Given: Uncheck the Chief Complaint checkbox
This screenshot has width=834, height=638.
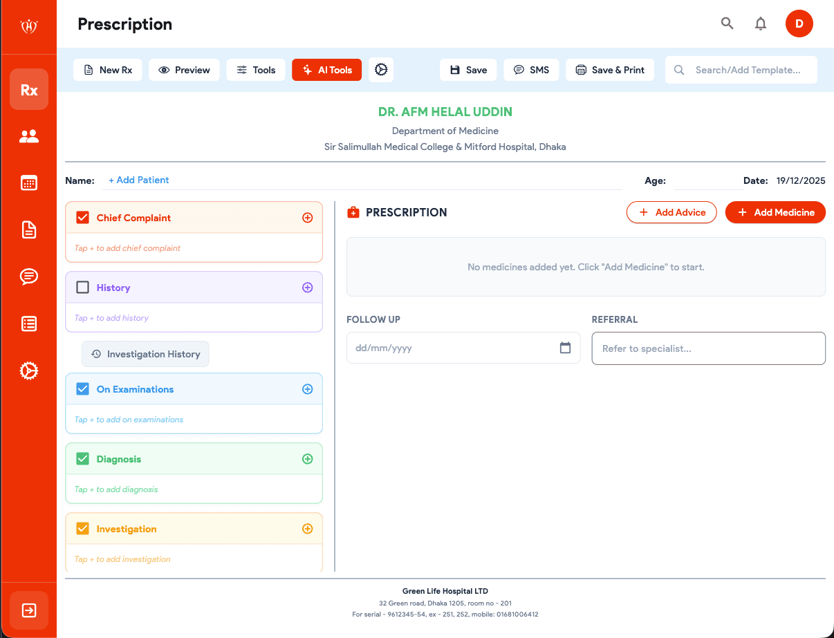Looking at the screenshot, I should tap(82, 216).
